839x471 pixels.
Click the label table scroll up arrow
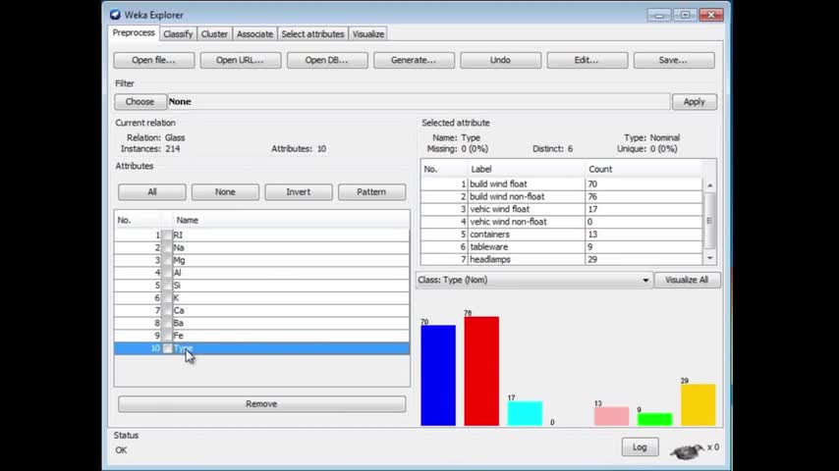point(709,185)
